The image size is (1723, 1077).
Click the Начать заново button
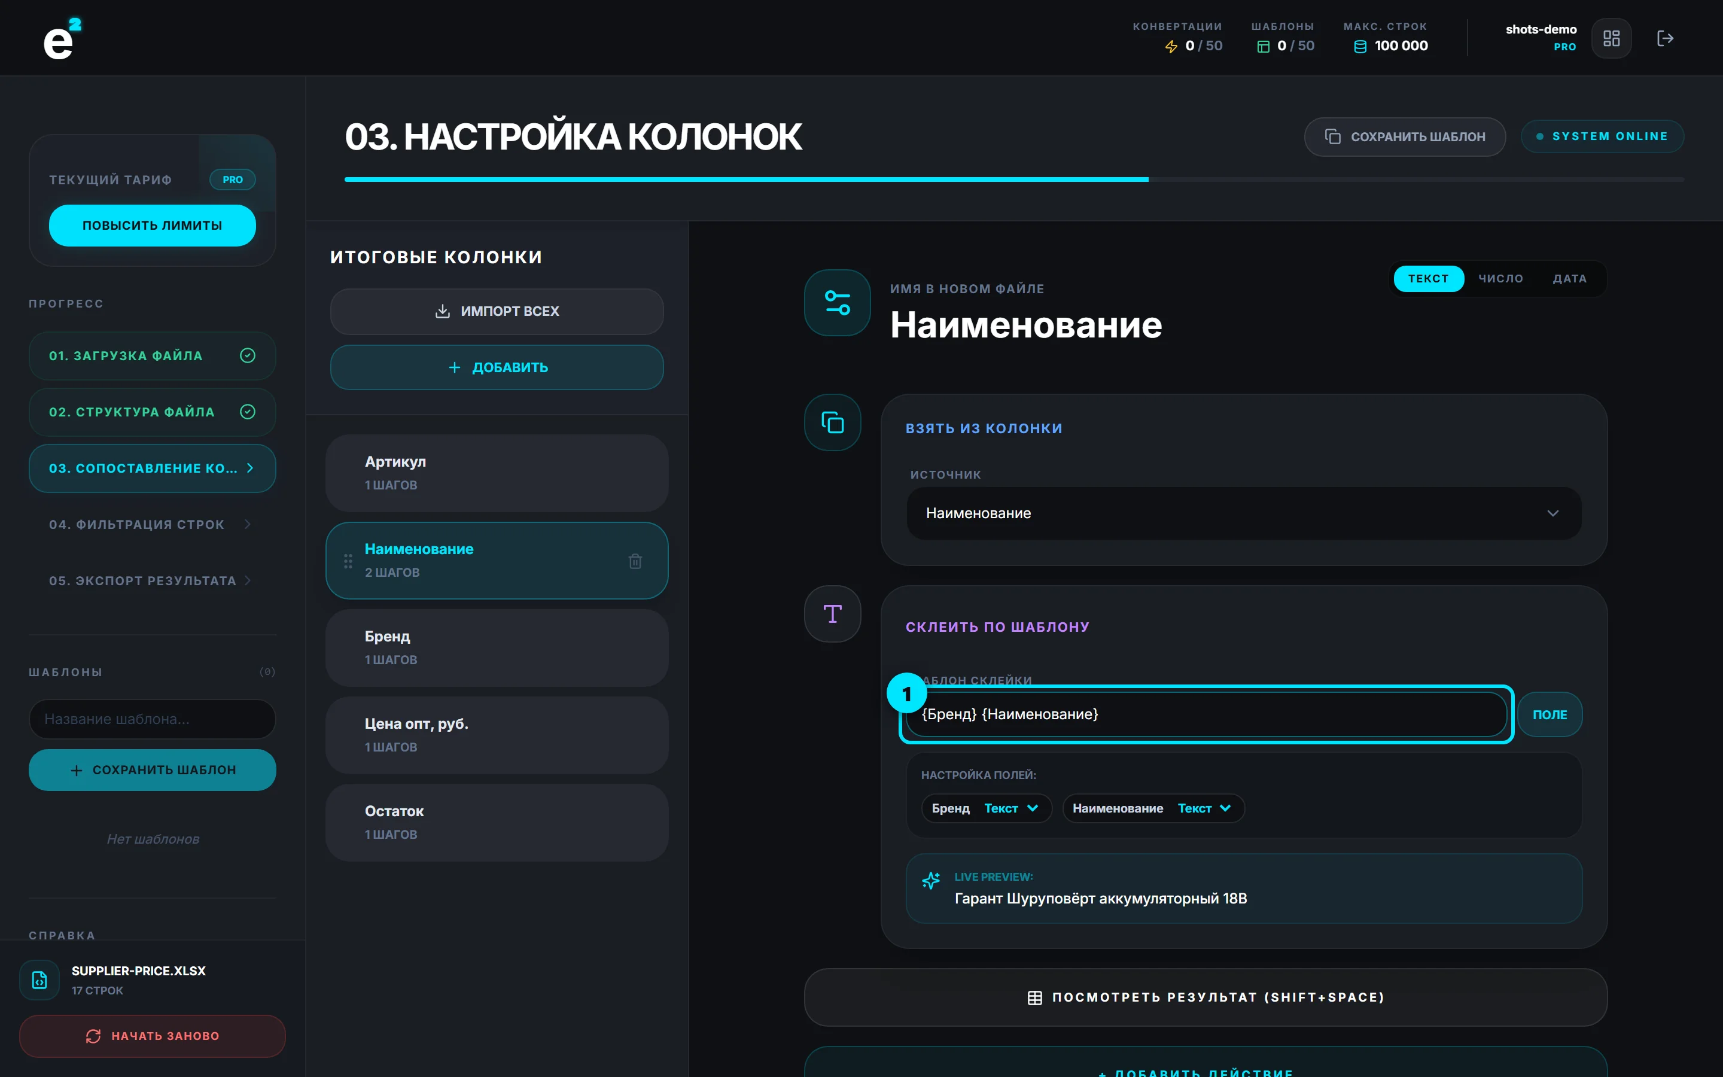151,1036
